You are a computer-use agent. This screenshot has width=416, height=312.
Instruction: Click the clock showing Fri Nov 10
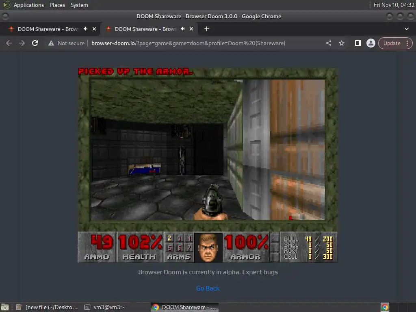coord(394,5)
